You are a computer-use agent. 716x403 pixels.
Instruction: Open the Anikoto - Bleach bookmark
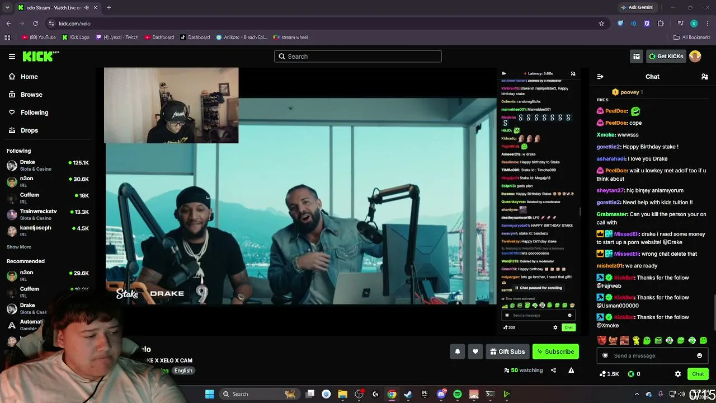tap(242, 38)
